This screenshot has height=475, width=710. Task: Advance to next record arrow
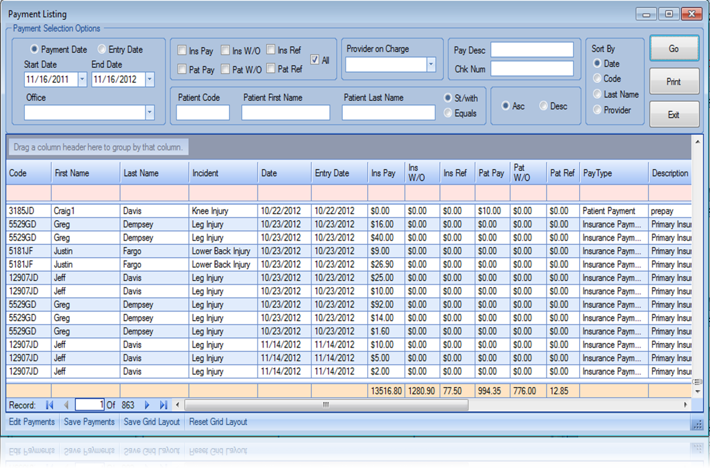147,405
